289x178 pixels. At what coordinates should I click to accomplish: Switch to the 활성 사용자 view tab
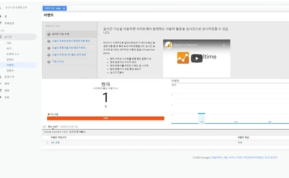click(x=53, y=127)
